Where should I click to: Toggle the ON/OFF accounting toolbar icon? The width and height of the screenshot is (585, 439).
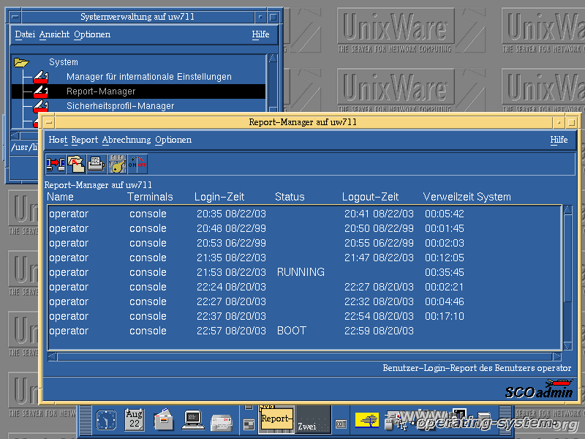point(137,164)
